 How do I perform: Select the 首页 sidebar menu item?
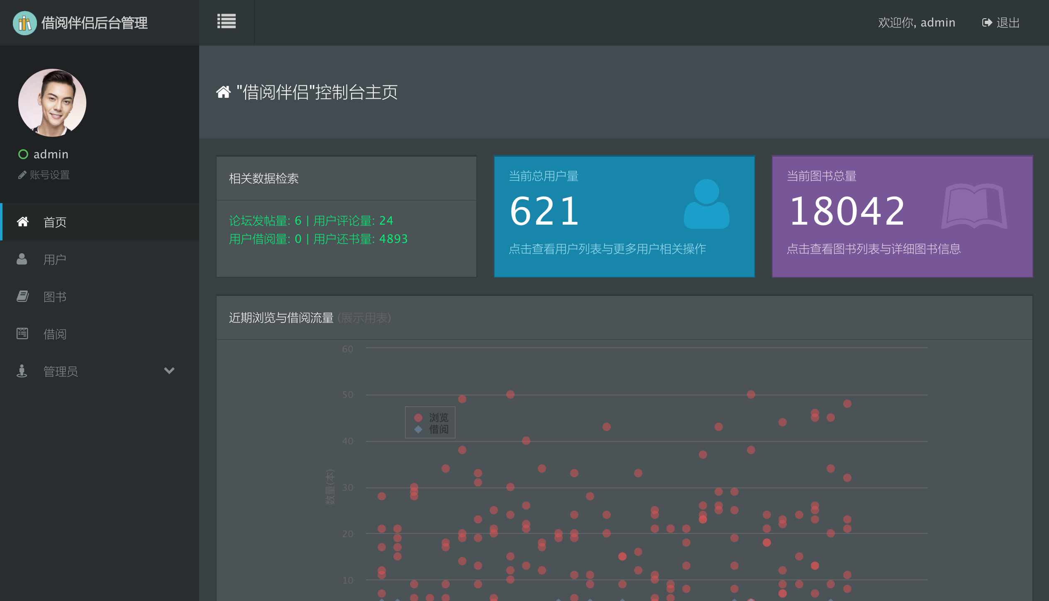click(55, 222)
